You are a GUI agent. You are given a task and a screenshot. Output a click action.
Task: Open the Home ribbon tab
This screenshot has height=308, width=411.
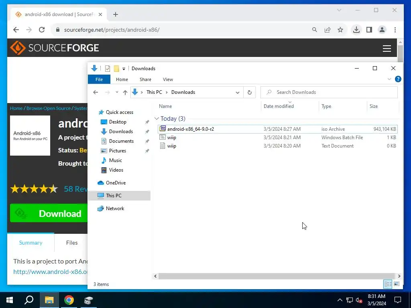click(x=122, y=79)
